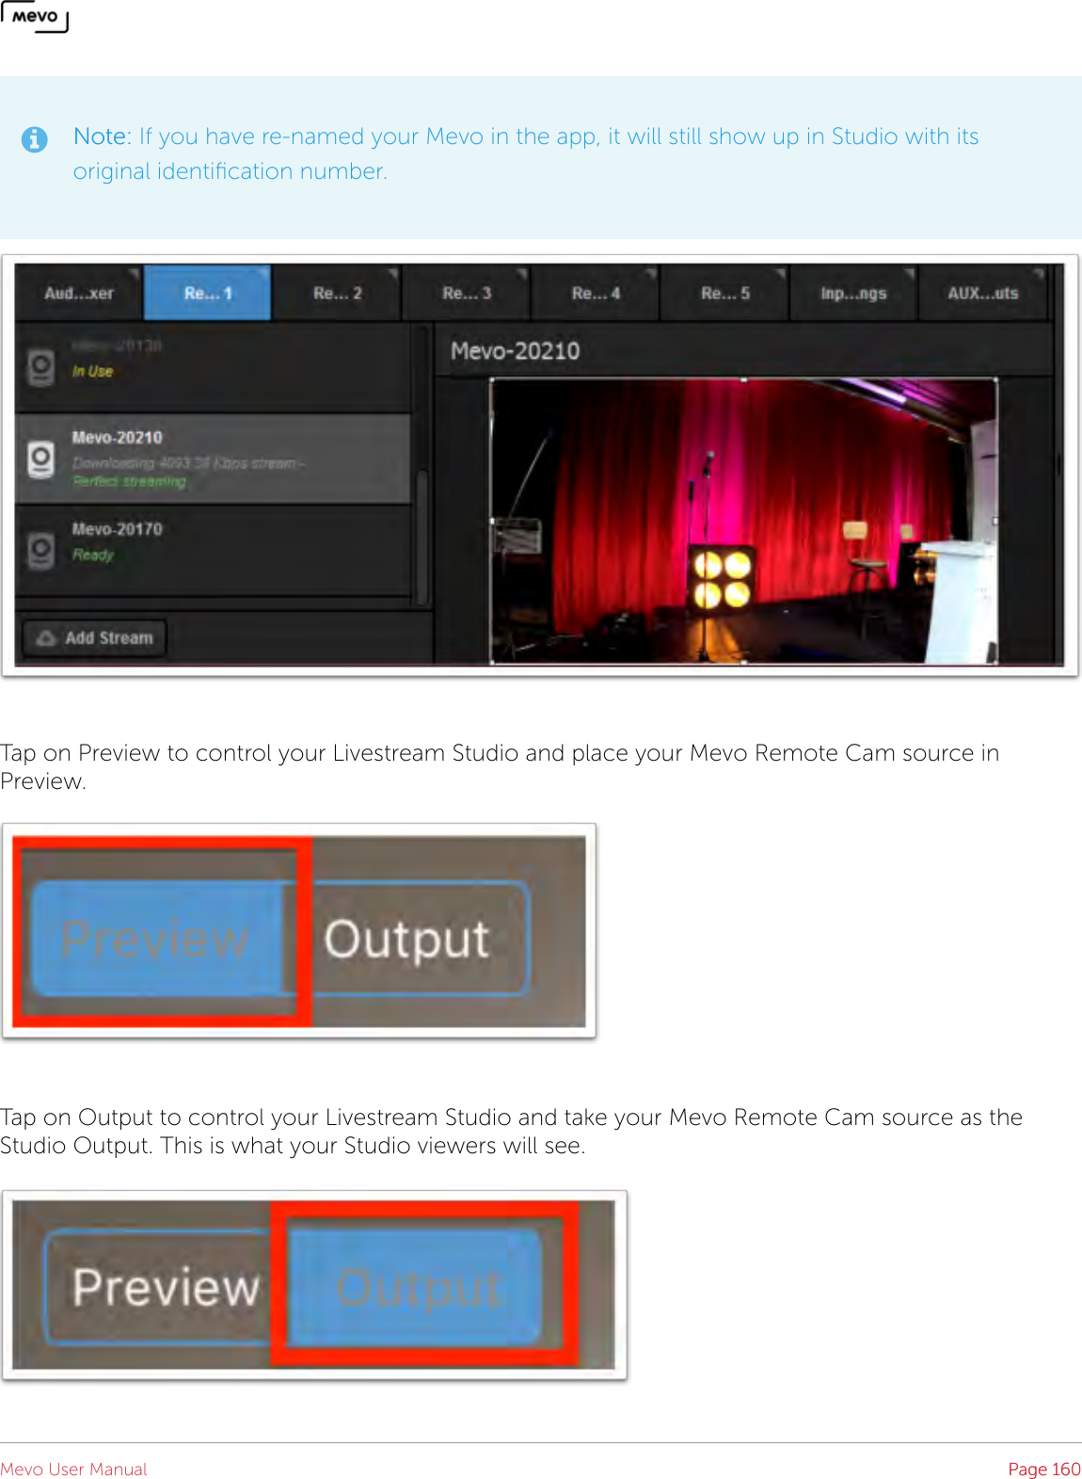Switch to the Re... 3 tab

click(467, 293)
